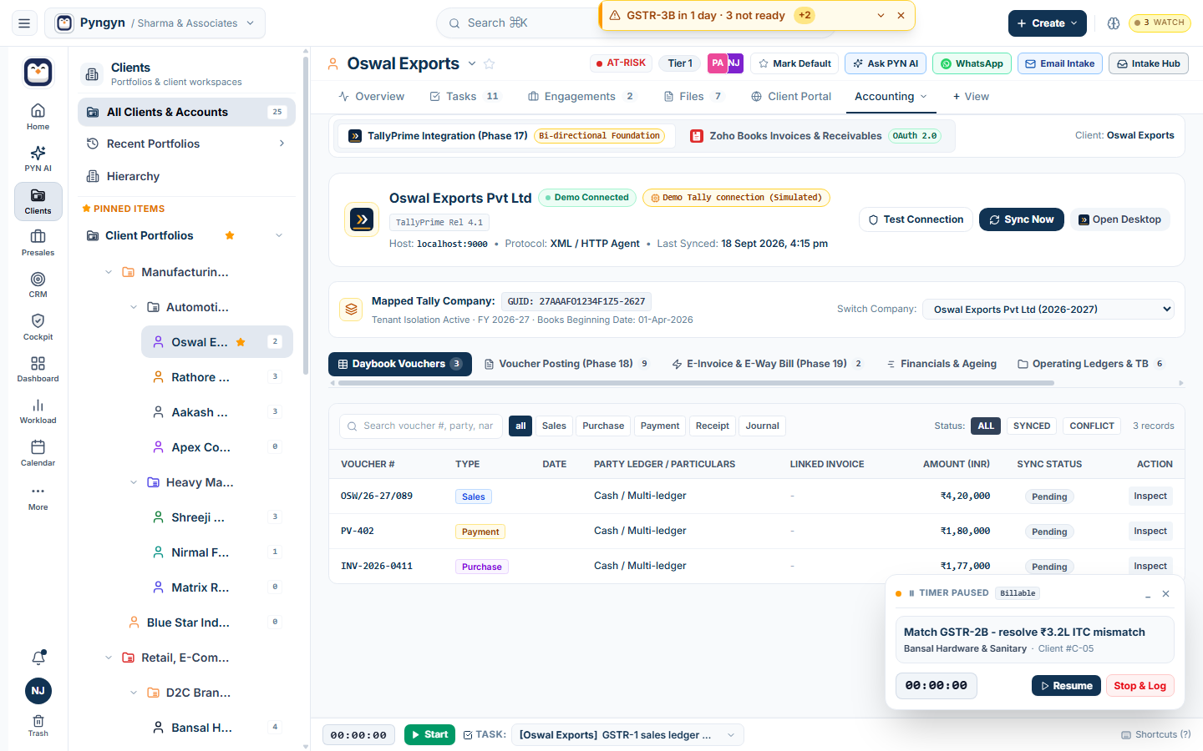Open More ellipsis in sidebar
Screen dimensions: 1203x751
pos(38,496)
